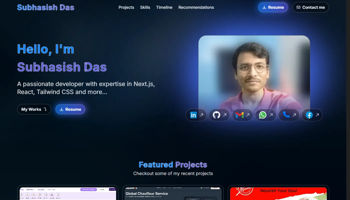350x200 pixels.
Task: Click the profile photo of Subhasish Das
Action: tap(254, 75)
